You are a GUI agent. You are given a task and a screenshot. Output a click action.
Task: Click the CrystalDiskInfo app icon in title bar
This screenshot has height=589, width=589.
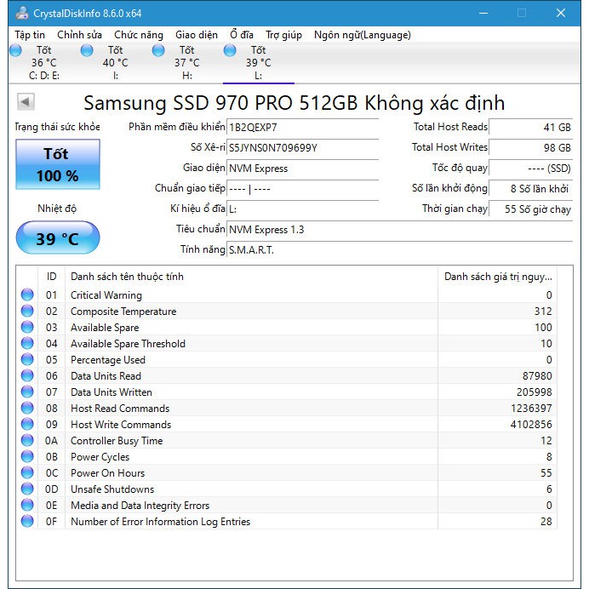[x=22, y=13]
